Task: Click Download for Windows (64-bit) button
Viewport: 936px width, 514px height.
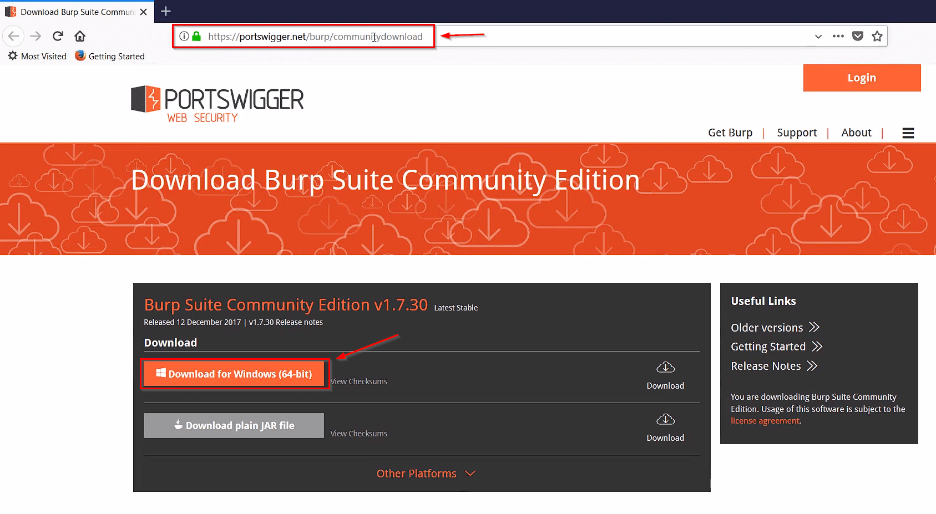Action: (234, 374)
